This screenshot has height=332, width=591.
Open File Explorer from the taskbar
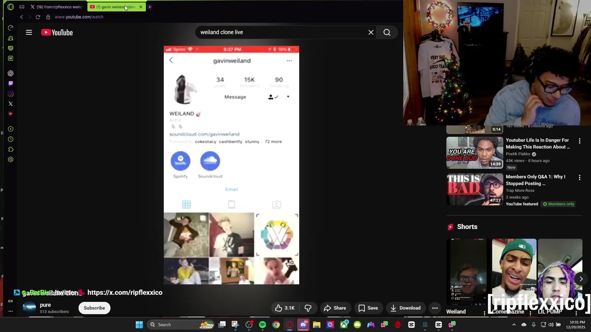[x=316, y=325]
